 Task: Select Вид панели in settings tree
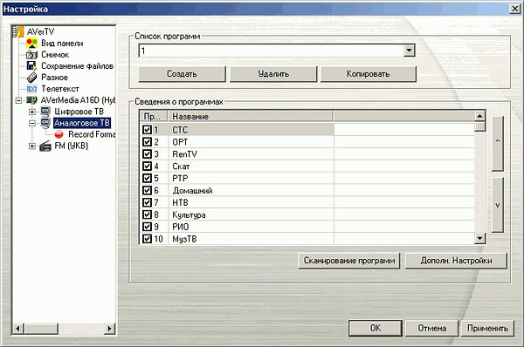62,44
